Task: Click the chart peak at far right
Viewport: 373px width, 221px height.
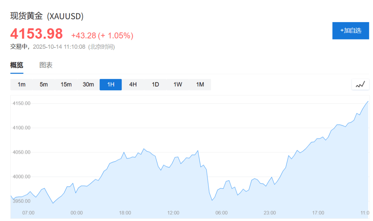Action: (x=368, y=101)
